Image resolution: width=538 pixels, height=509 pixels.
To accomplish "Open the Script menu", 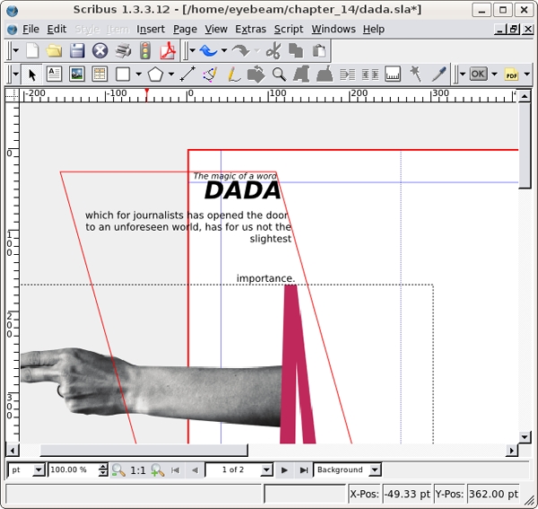I will (x=289, y=30).
